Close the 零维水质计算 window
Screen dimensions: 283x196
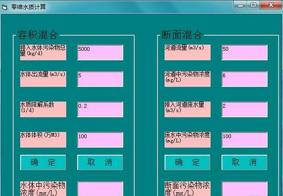(x=271, y=5)
